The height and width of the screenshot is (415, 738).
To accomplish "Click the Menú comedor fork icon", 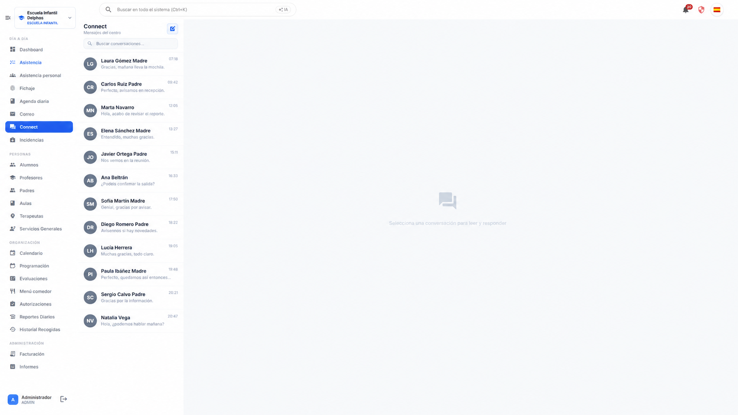I will (13, 292).
